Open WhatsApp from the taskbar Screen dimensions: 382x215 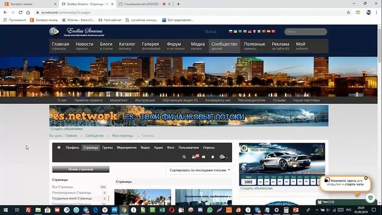click(x=210, y=210)
